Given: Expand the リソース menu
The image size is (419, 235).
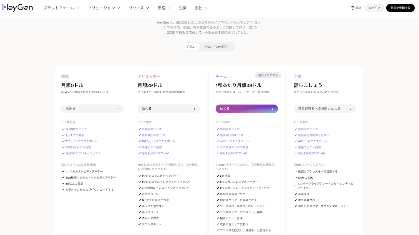Looking at the screenshot, I should (139, 8).
